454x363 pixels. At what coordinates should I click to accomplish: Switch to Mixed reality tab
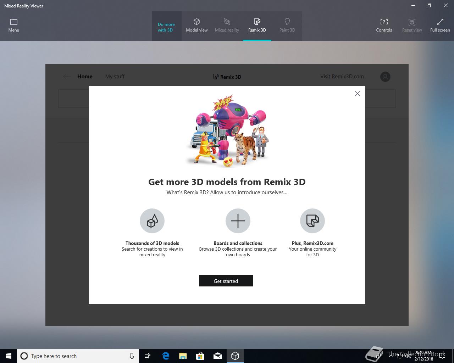tap(227, 26)
